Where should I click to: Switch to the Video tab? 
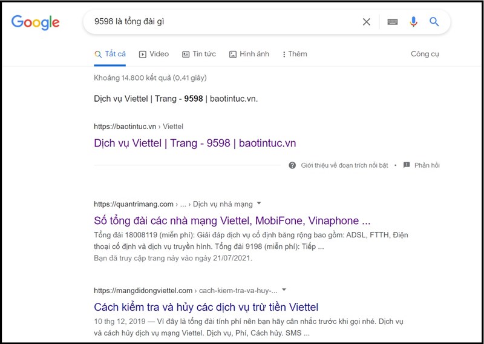click(154, 54)
